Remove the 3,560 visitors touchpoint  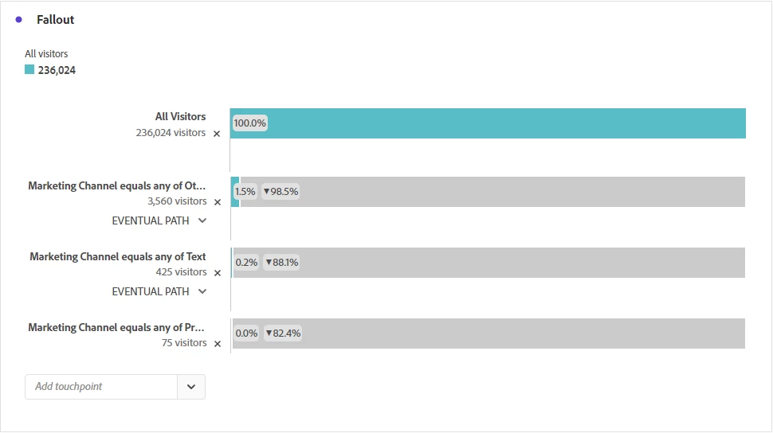coord(218,202)
